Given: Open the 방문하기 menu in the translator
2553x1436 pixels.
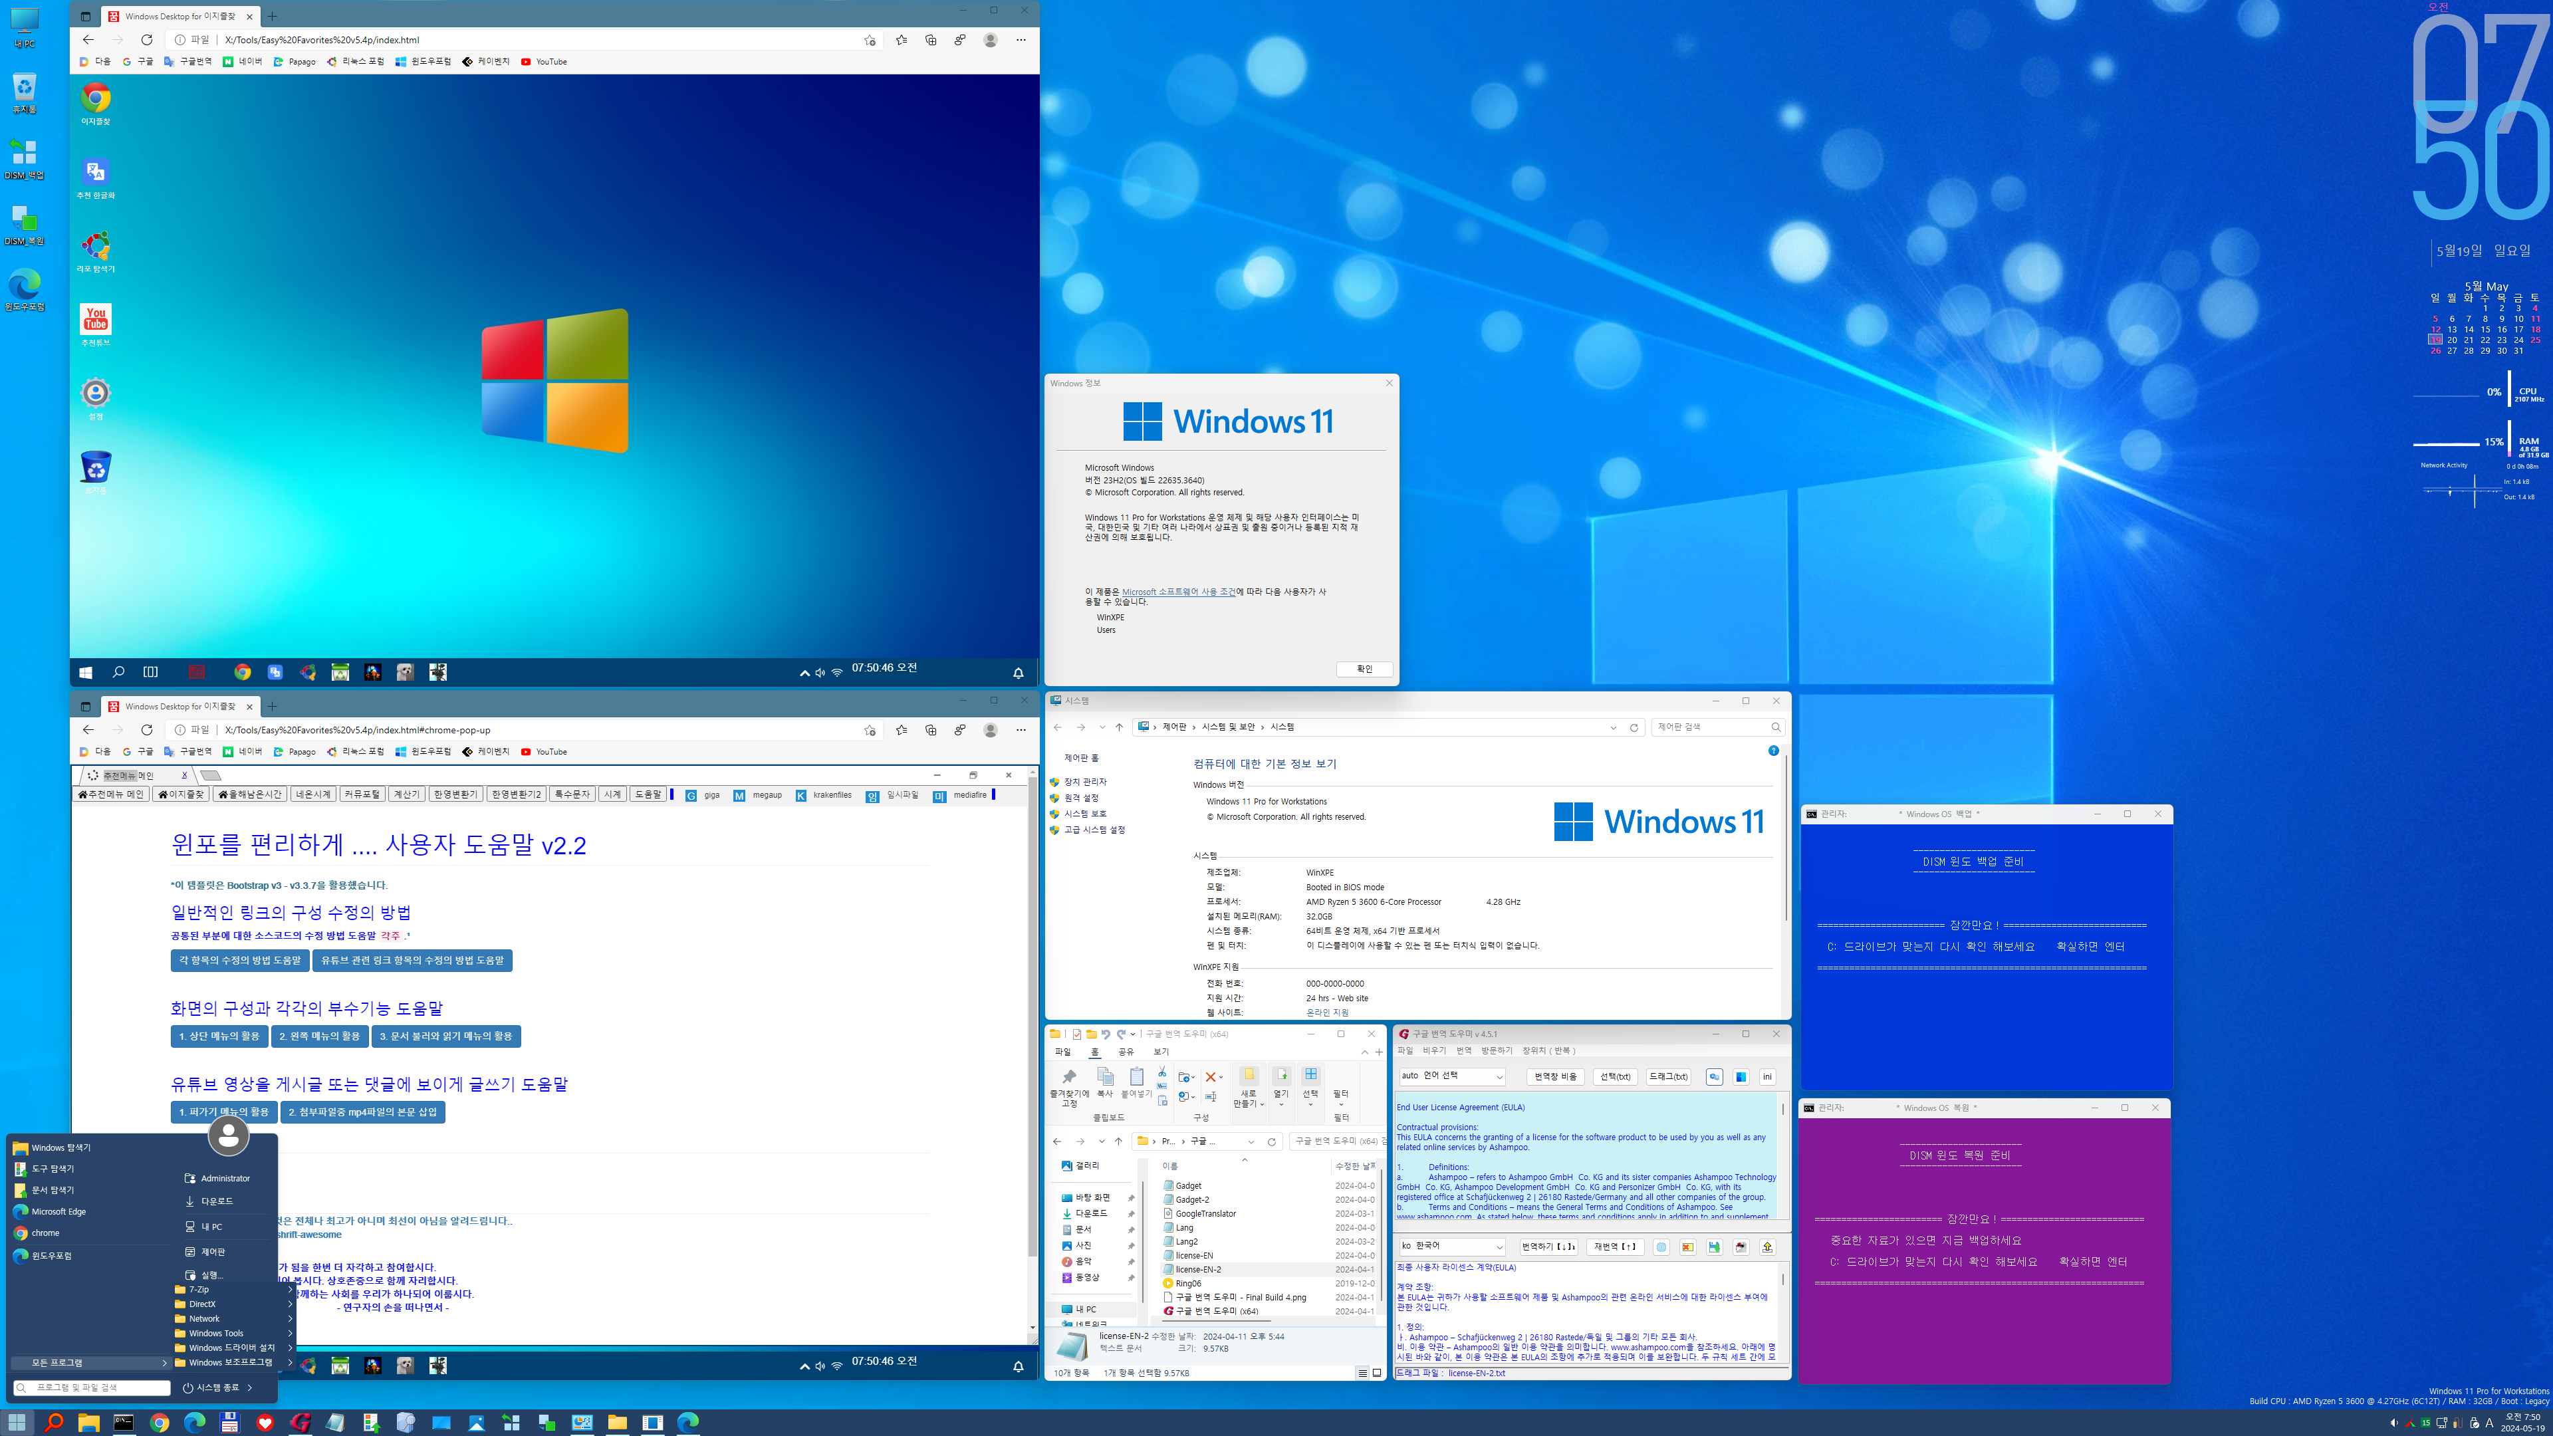Looking at the screenshot, I should click(x=1497, y=1050).
